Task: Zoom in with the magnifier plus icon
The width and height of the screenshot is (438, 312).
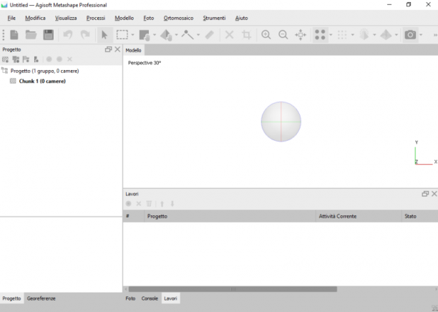Action: pyautogui.click(x=266, y=35)
